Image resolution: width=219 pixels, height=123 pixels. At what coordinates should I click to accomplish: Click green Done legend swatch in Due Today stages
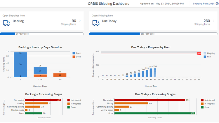(202, 107)
